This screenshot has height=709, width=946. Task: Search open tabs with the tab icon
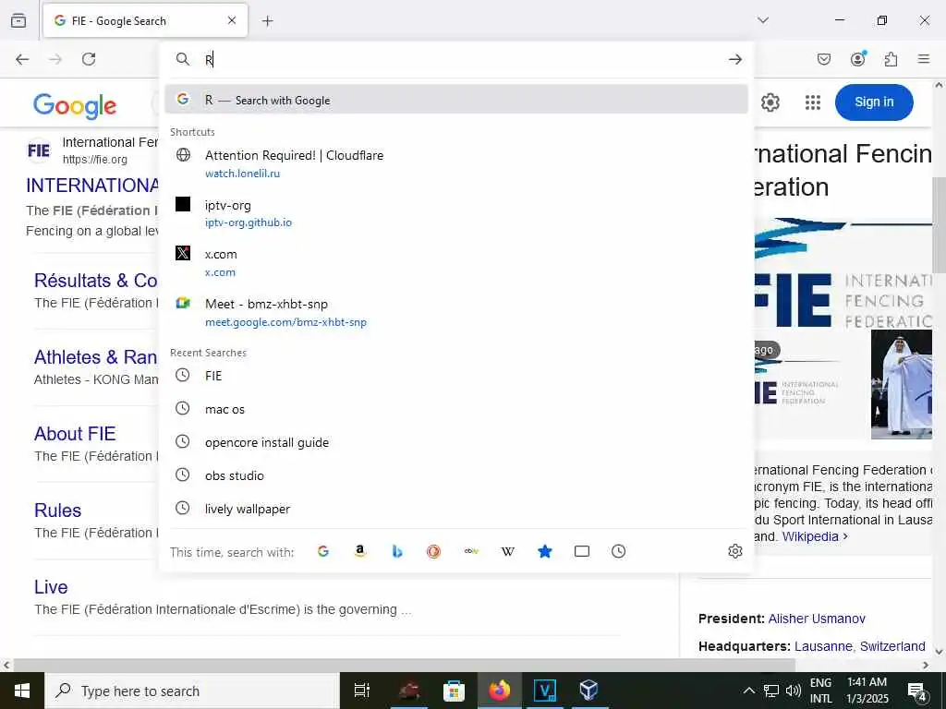coord(582,551)
